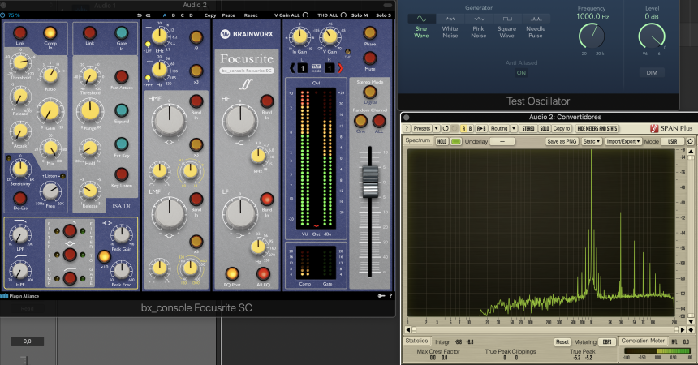The height and width of the screenshot is (365, 698).
Task: Toggle the Comp In button
Action: 50,33
